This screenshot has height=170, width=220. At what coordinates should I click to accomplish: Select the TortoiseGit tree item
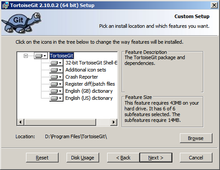pyautogui.click(x=62, y=56)
